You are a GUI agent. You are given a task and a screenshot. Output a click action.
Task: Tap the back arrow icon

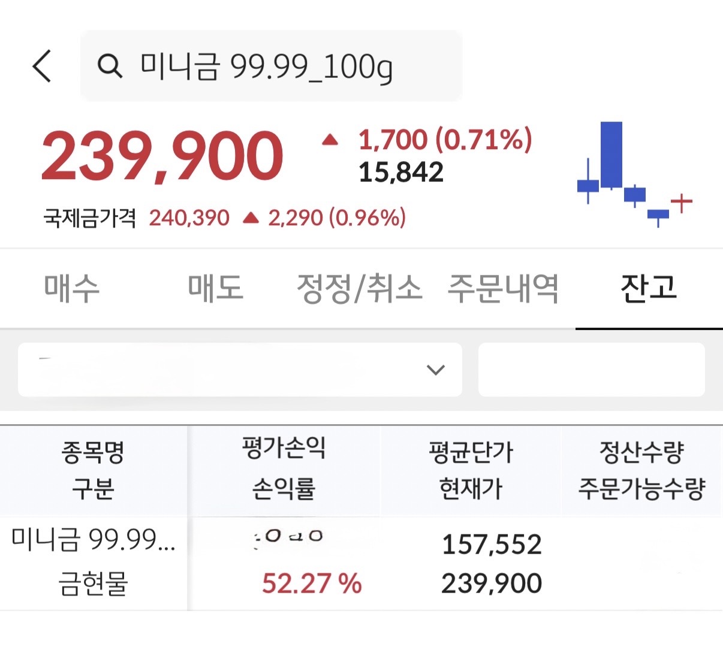[x=42, y=66]
